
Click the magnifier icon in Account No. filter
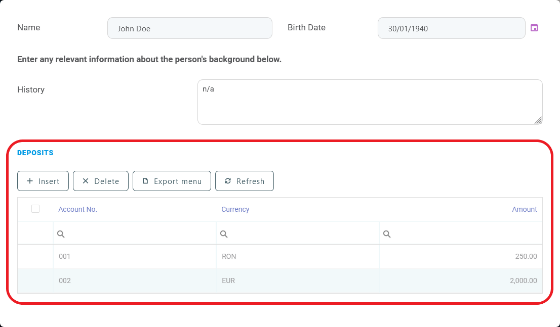[60, 233]
